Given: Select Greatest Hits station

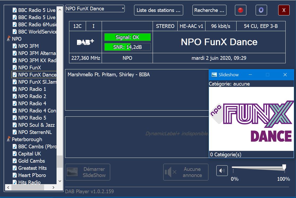Looking at the screenshot, I should tap(32, 168).
